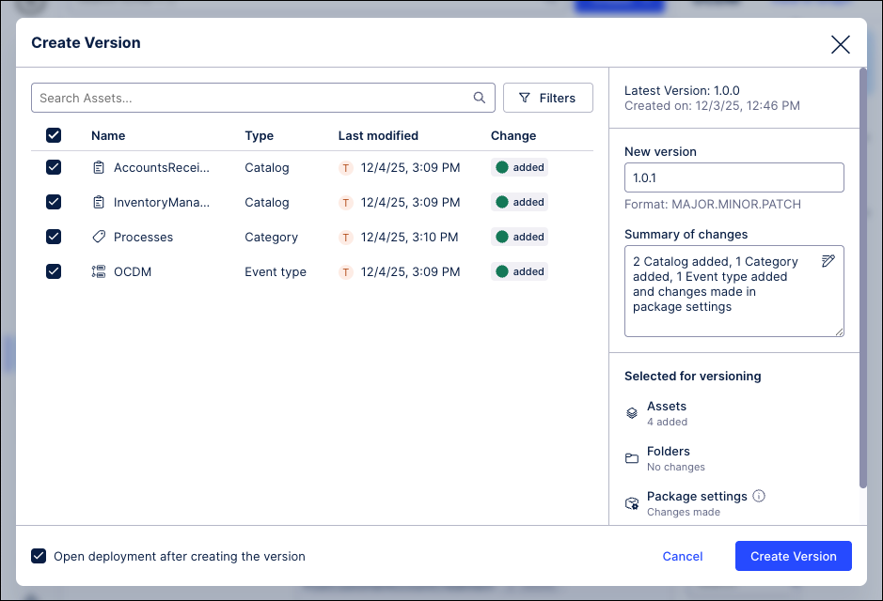Click the event type icon beside OCDM
Image resolution: width=883 pixels, height=601 pixels.
tap(99, 272)
